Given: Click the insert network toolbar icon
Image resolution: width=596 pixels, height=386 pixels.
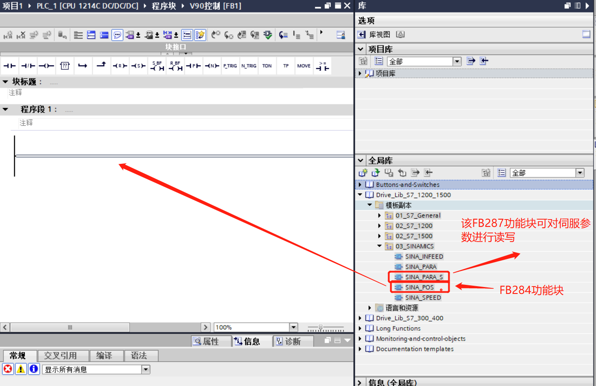Looking at the screenshot, I should pos(8,35).
